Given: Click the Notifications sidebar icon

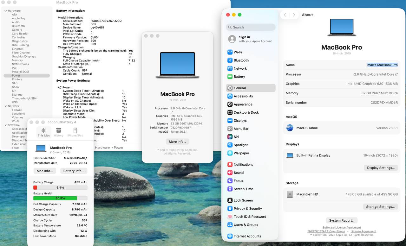Looking at the screenshot, I should [230, 165].
